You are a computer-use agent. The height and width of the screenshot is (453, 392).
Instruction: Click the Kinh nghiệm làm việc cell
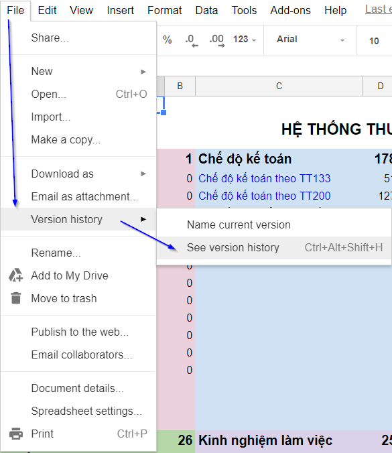coord(279,440)
